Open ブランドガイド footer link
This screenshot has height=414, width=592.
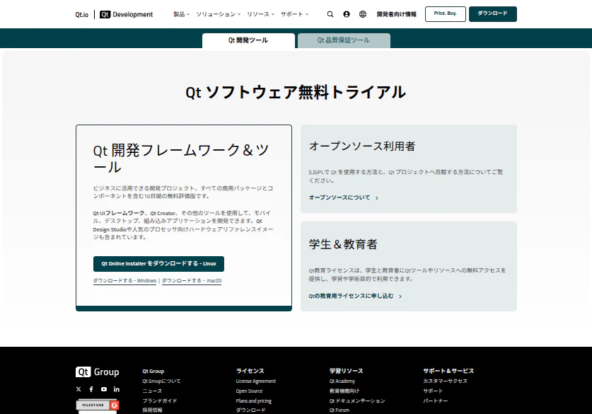(x=160, y=401)
